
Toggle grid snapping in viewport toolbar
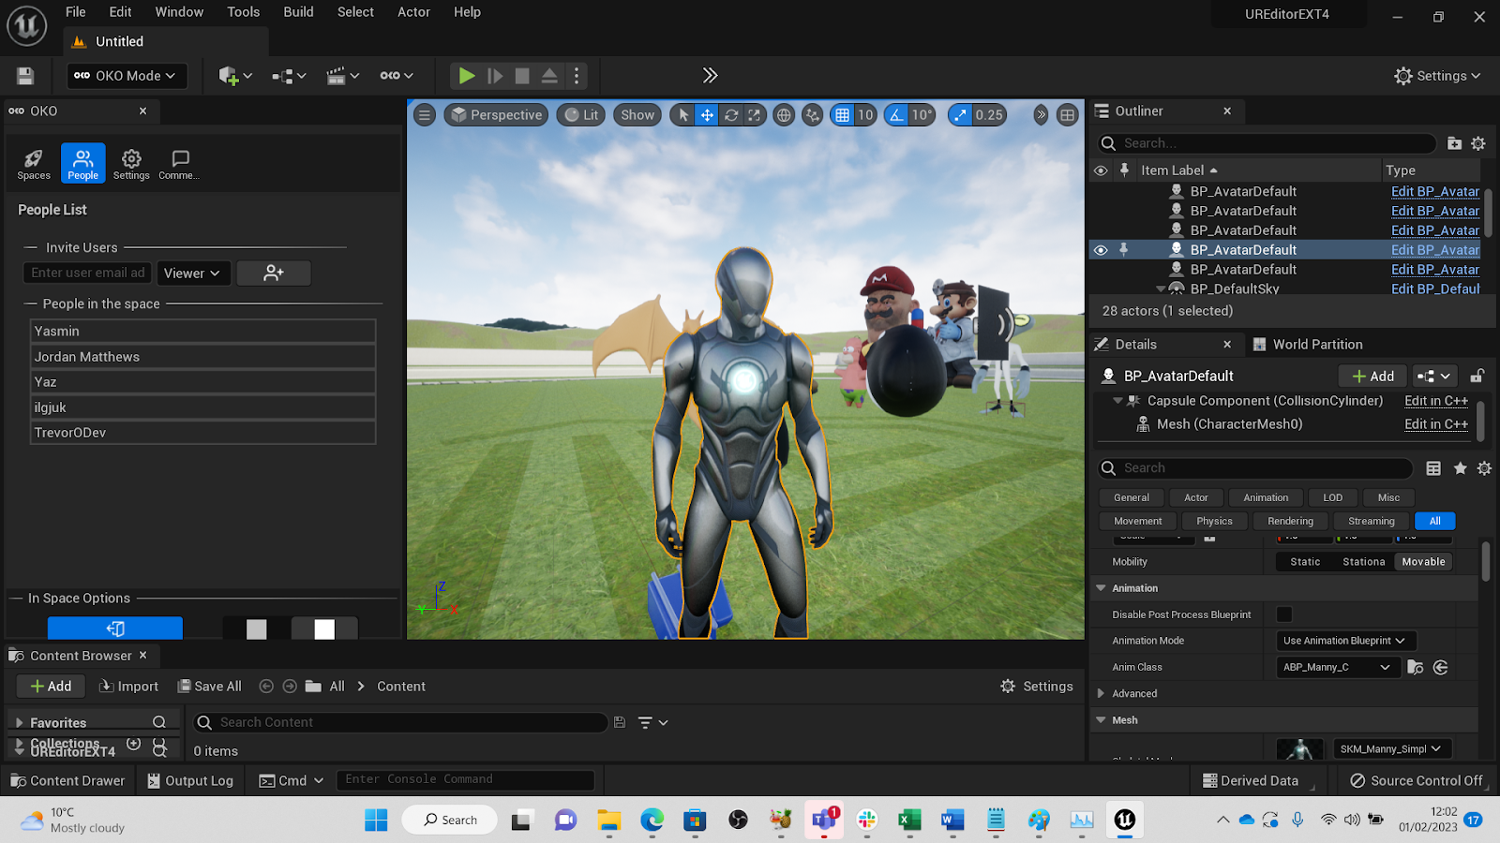point(842,115)
